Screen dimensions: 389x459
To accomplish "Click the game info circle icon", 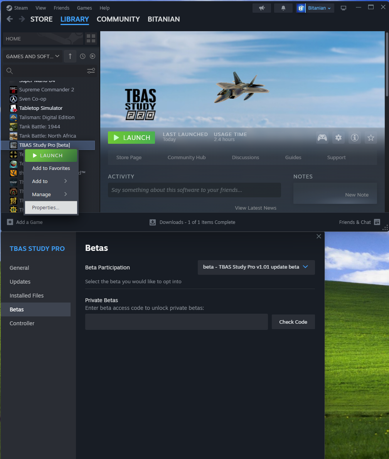I will (354, 138).
